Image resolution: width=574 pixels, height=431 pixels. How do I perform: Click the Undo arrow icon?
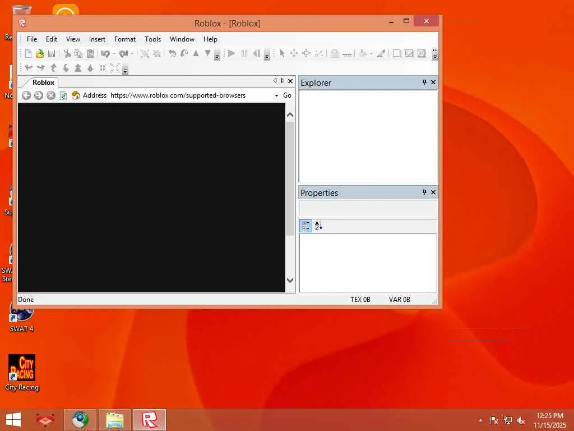point(105,53)
